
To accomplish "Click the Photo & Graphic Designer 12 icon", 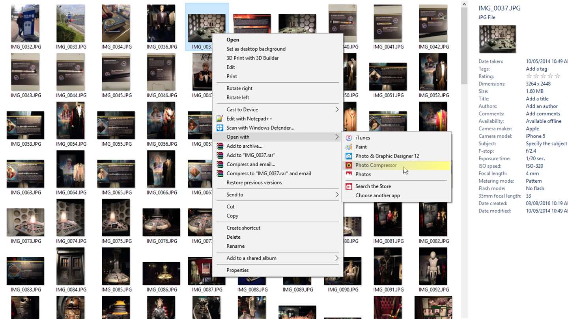I will 349,156.
